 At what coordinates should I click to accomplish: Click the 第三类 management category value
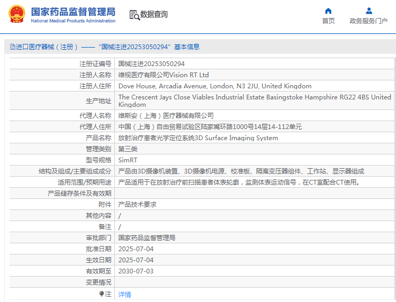[x=128, y=149]
